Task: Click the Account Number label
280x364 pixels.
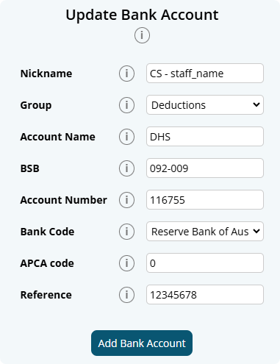Action: coord(64,200)
